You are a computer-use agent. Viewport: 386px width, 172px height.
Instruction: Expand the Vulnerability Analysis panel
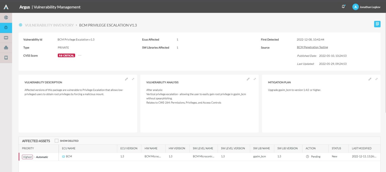pos(255,79)
